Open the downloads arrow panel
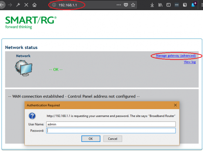 tap(152, 5)
